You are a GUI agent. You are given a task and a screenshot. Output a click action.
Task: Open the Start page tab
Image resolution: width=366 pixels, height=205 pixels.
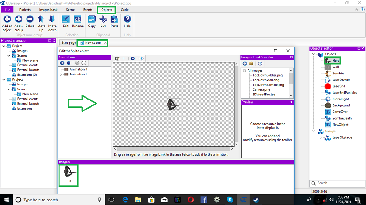point(69,43)
